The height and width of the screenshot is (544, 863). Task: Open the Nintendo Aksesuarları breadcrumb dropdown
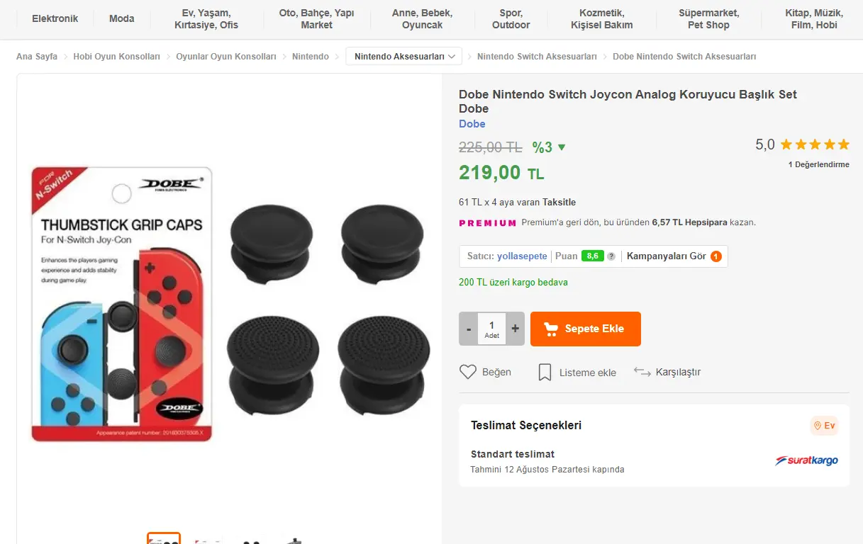403,56
